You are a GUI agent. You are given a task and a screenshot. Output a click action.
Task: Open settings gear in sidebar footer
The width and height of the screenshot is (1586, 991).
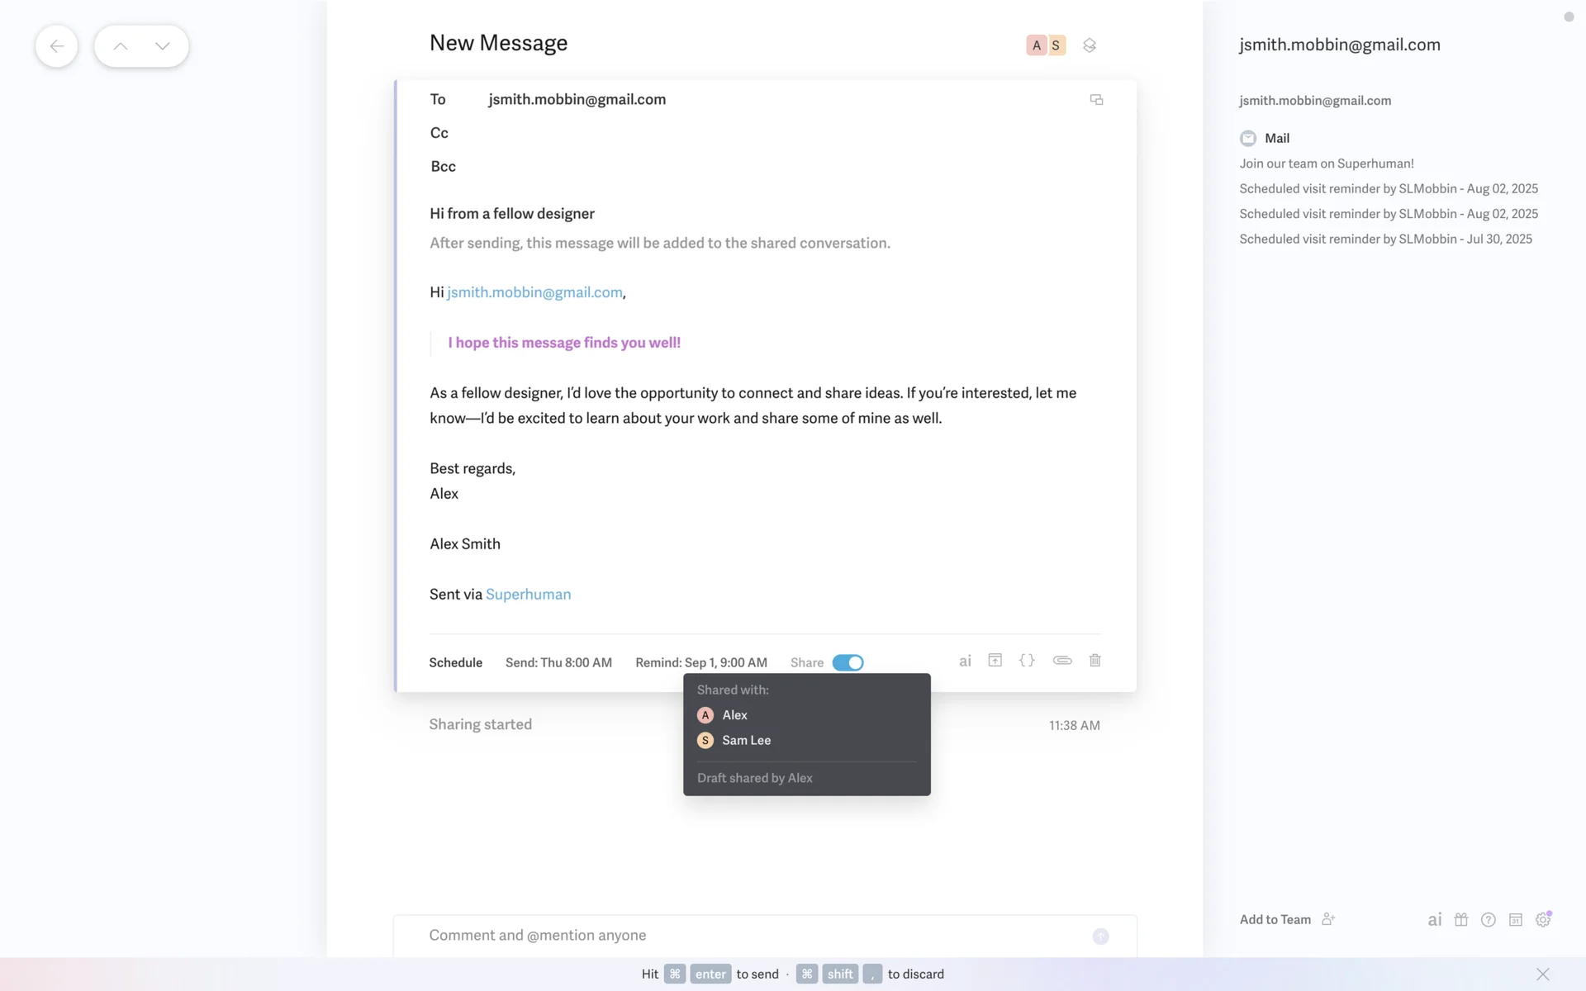coord(1542,920)
